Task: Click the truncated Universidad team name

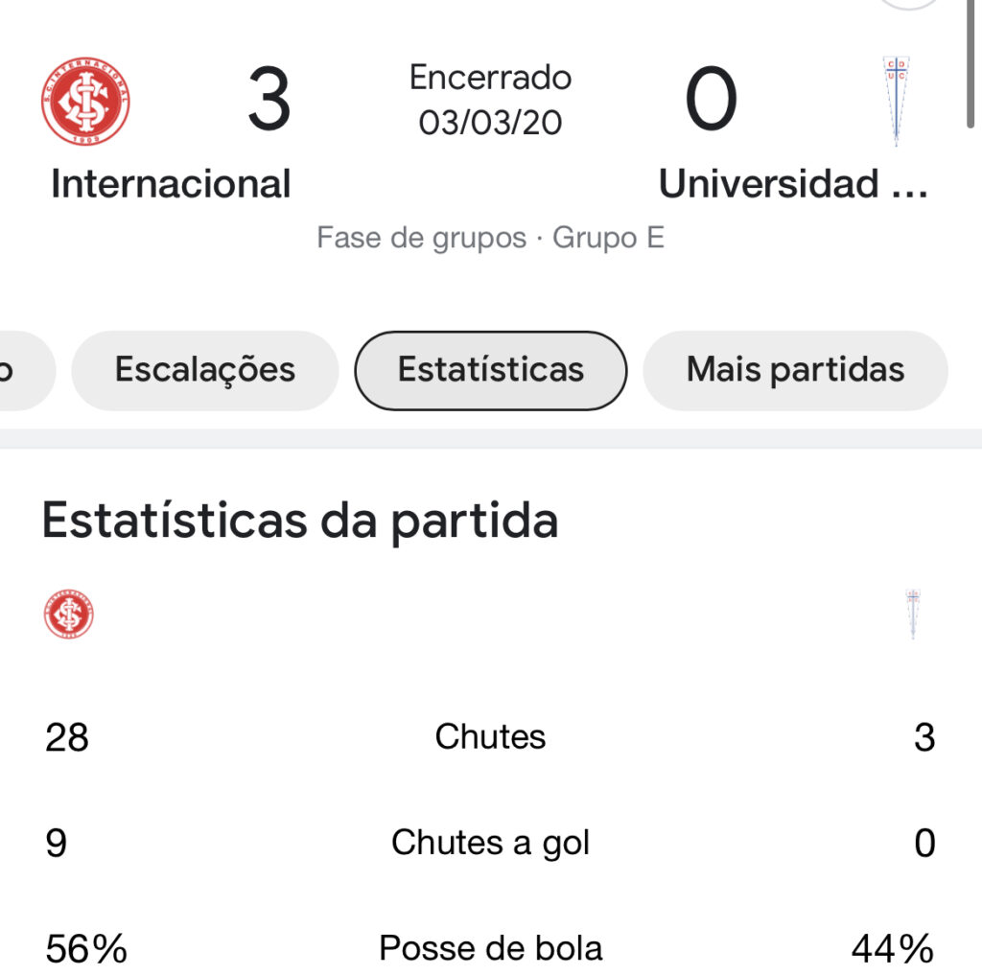Action: coord(793,184)
